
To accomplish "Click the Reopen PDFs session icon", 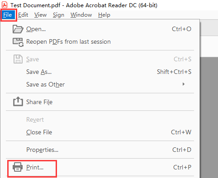I will point(18,42).
